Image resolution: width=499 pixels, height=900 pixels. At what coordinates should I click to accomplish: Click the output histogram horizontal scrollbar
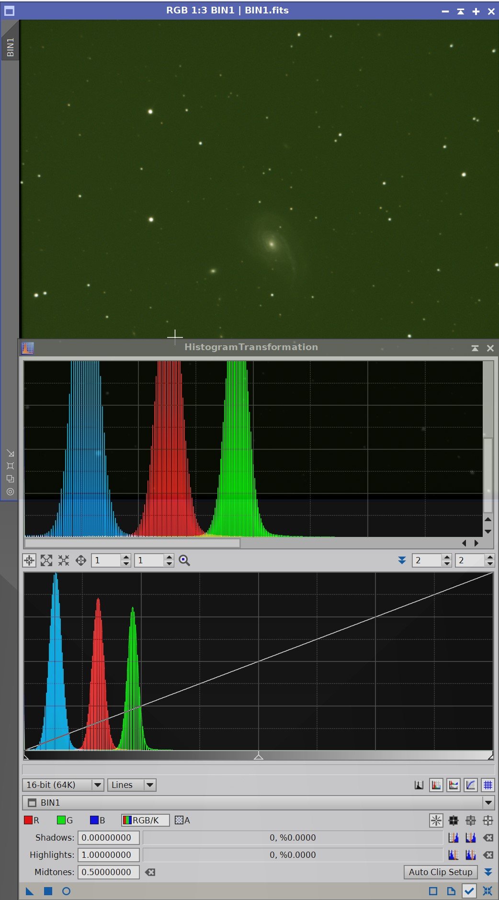point(132,543)
